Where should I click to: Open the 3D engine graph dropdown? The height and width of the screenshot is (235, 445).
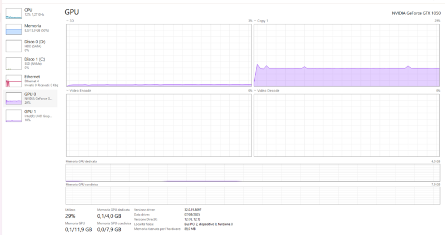[x=68, y=21]
